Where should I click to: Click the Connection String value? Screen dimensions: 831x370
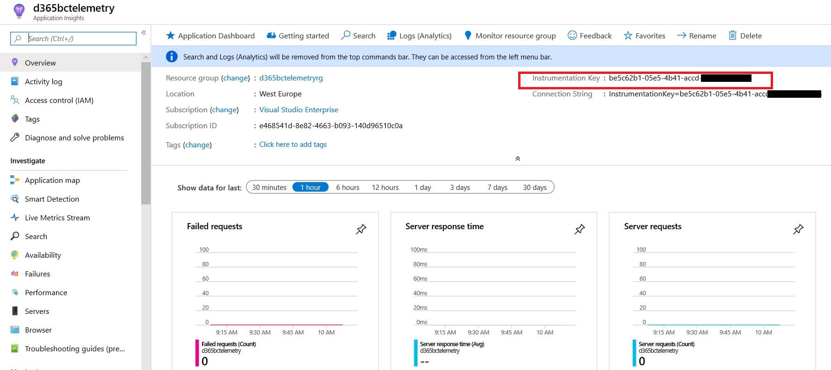coord(715,94)
